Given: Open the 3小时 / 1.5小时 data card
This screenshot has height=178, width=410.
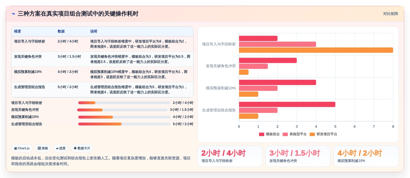Looking at the screenshot, I should point(298,156).
